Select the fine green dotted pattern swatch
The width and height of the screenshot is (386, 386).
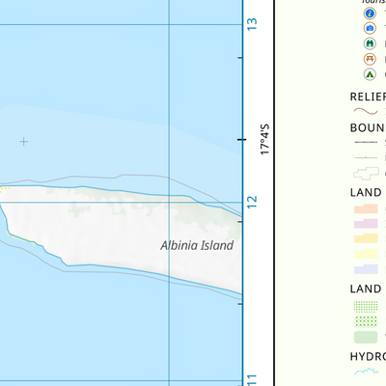tap(366, 307)
